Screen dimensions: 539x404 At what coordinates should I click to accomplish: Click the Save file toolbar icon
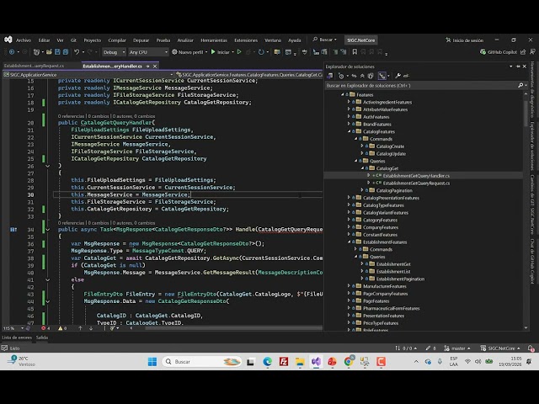coord(57,52)
